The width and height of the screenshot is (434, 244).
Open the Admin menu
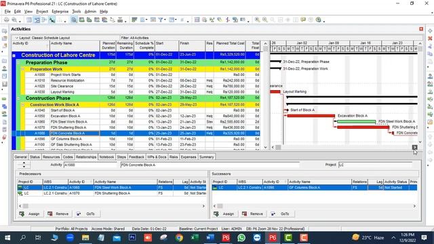[90, 12]
